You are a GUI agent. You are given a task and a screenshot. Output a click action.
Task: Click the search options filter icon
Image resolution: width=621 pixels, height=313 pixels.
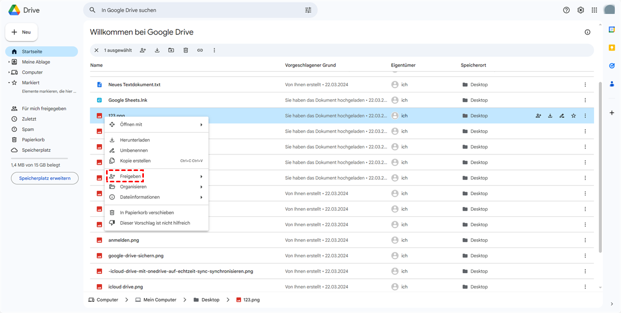click(x=308, y=10)
